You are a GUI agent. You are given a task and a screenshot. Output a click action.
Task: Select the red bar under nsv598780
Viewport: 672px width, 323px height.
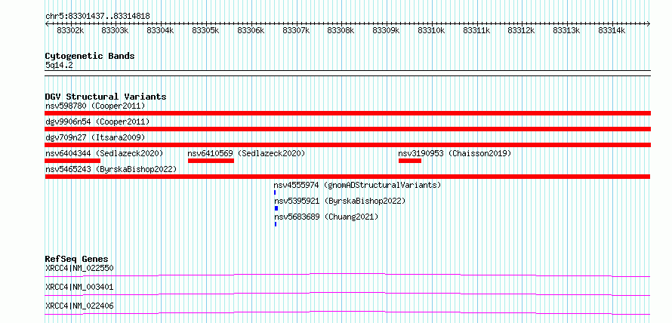click(347, 113)
